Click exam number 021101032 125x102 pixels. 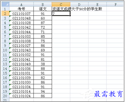pos(21,55)
